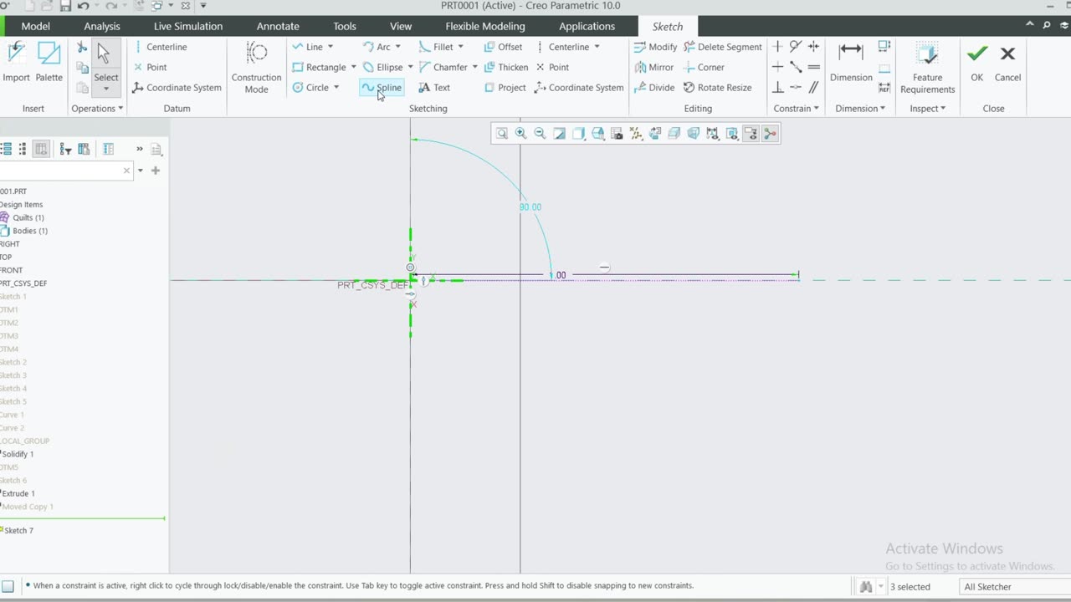Toggle the spin center icon, last in graphics toolbar

(770, 133)
